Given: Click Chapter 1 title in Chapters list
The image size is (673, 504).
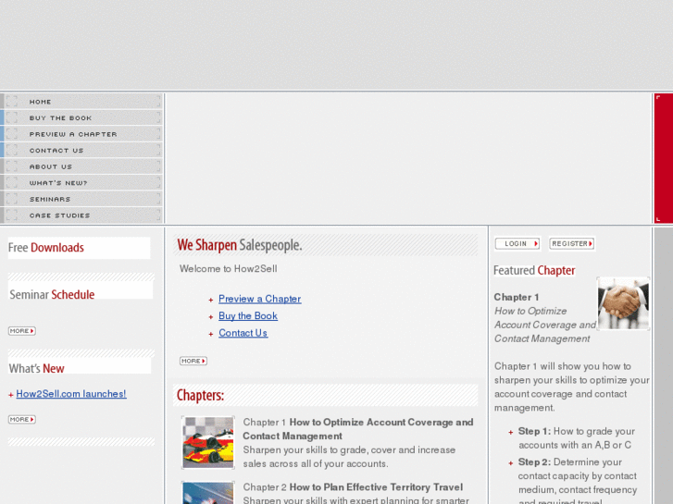Looking at the screenshot, I should pos(358,429).
